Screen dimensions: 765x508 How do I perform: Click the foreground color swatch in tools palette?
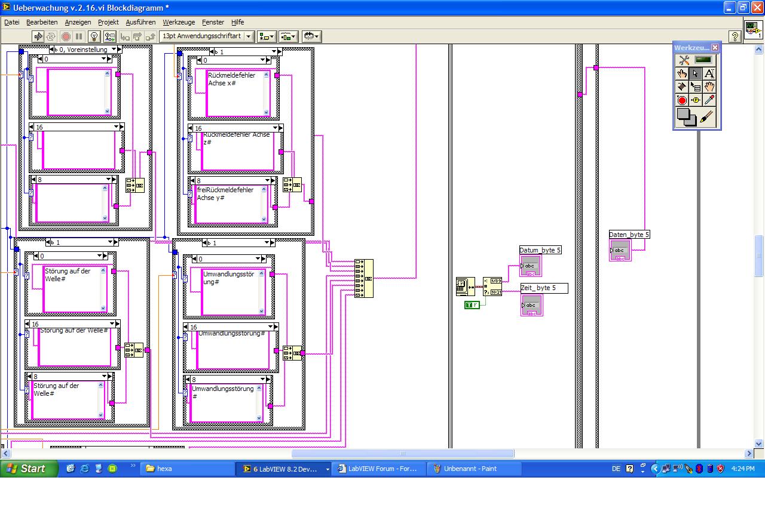683,114
